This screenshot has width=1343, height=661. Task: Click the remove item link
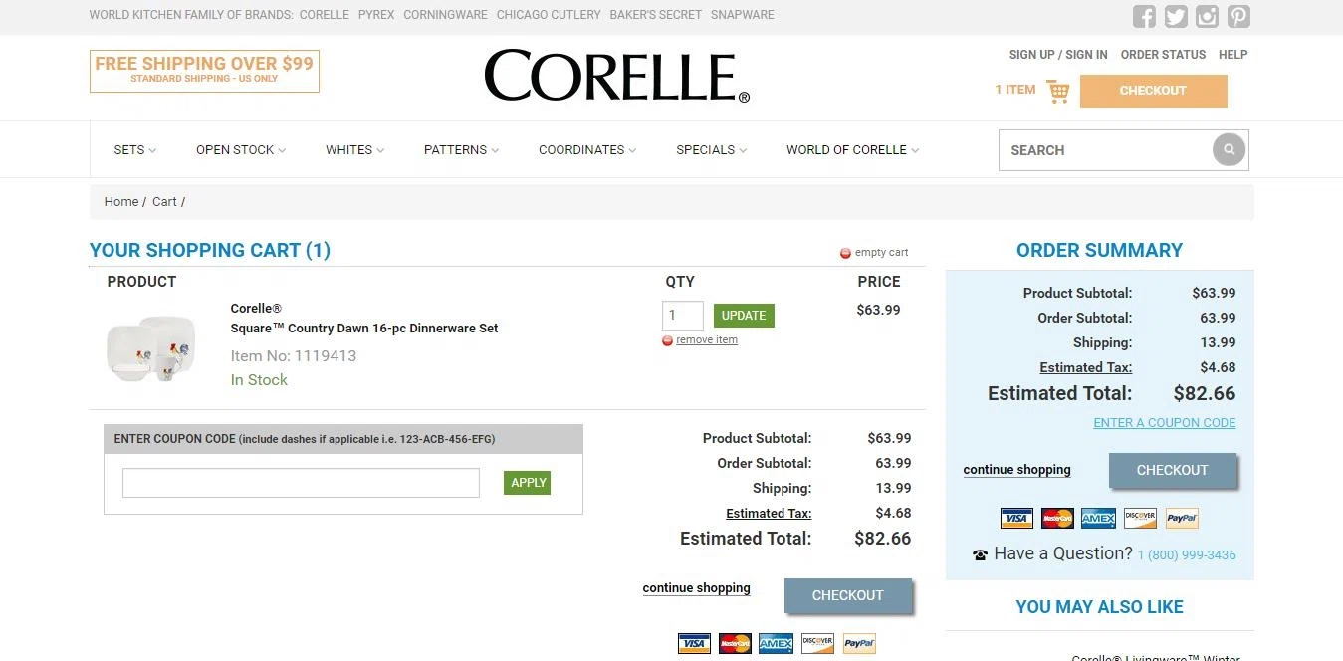[x=707, y=340]
